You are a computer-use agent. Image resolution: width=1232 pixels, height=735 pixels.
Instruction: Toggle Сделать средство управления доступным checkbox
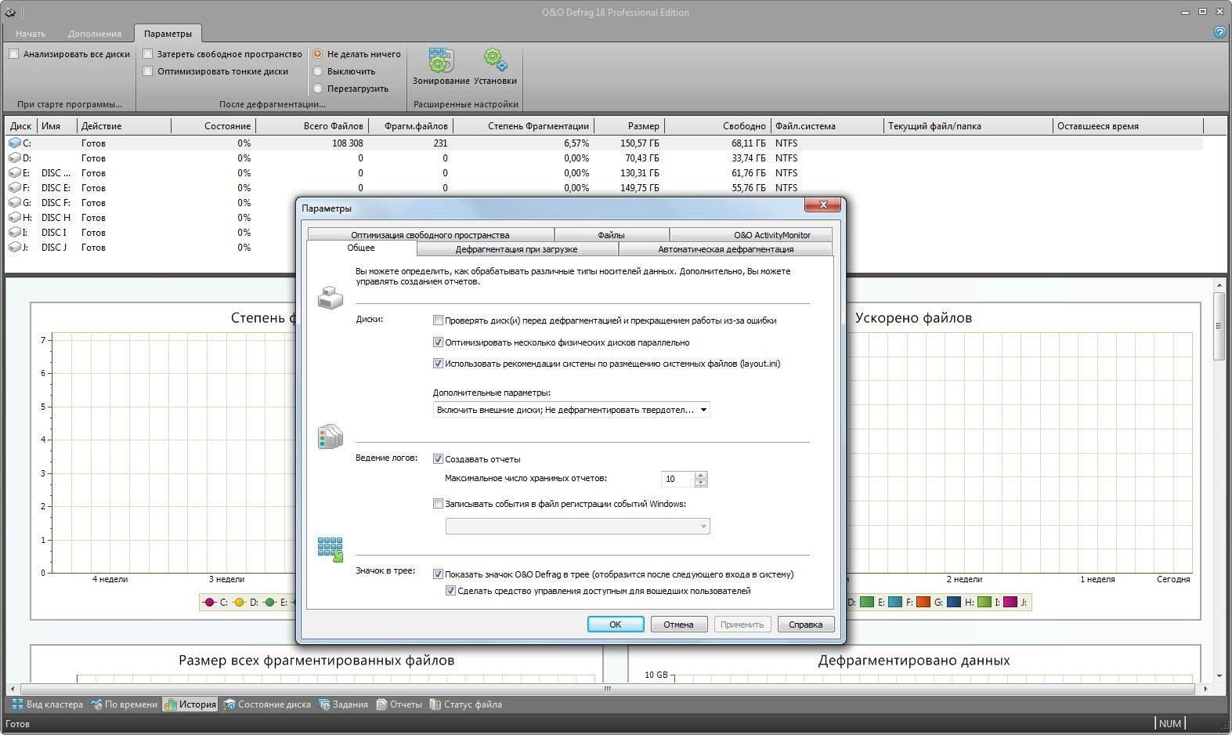coord(450,591)
